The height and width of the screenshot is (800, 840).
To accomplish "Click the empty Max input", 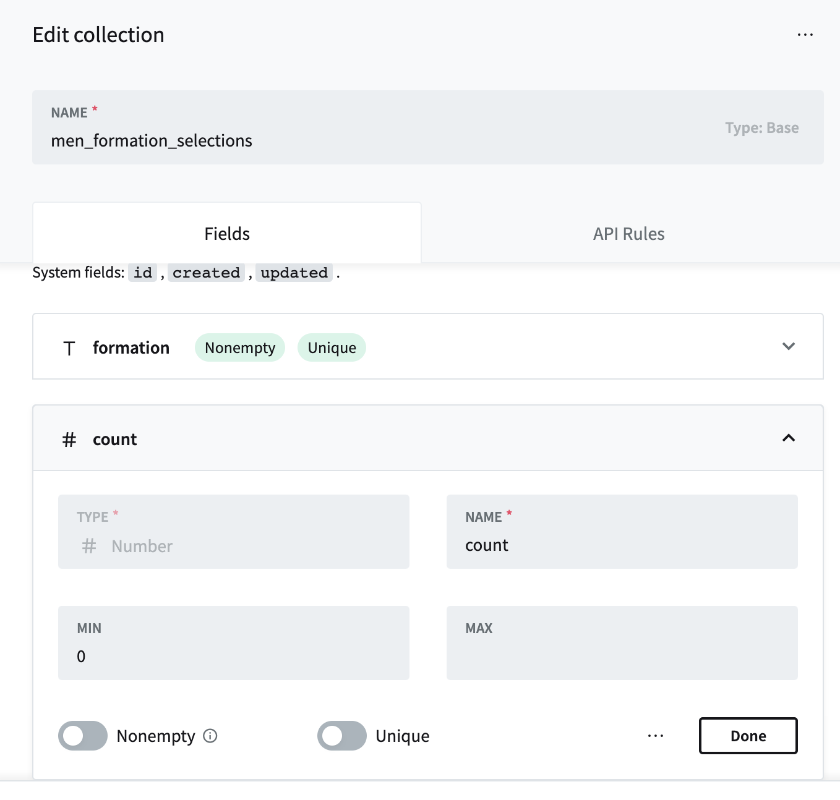I will click(x=622, y=643).
